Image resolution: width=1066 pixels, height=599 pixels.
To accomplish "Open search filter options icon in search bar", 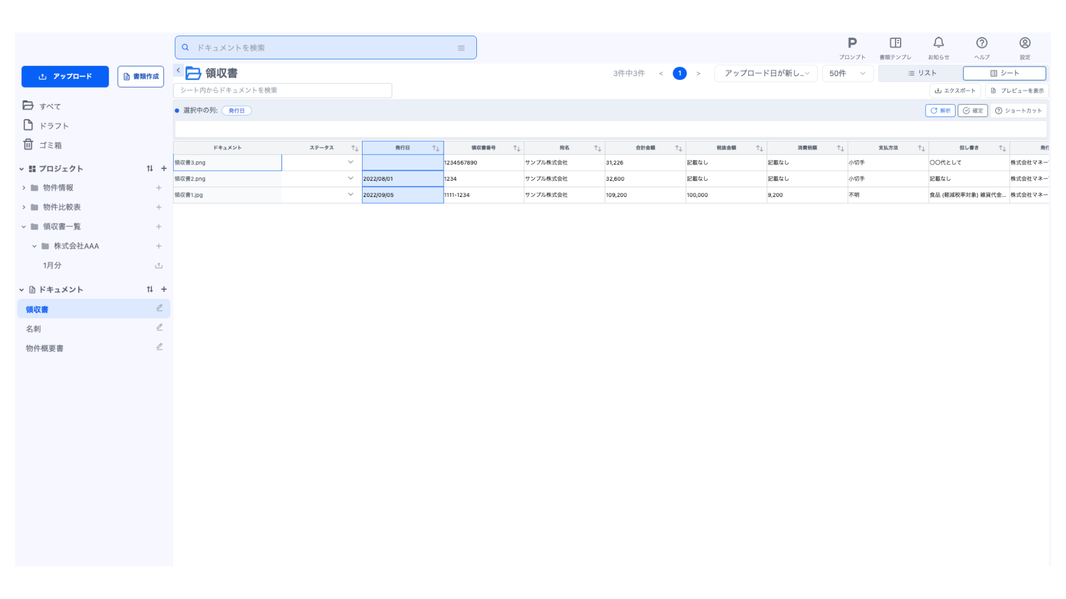I will 461,48.
